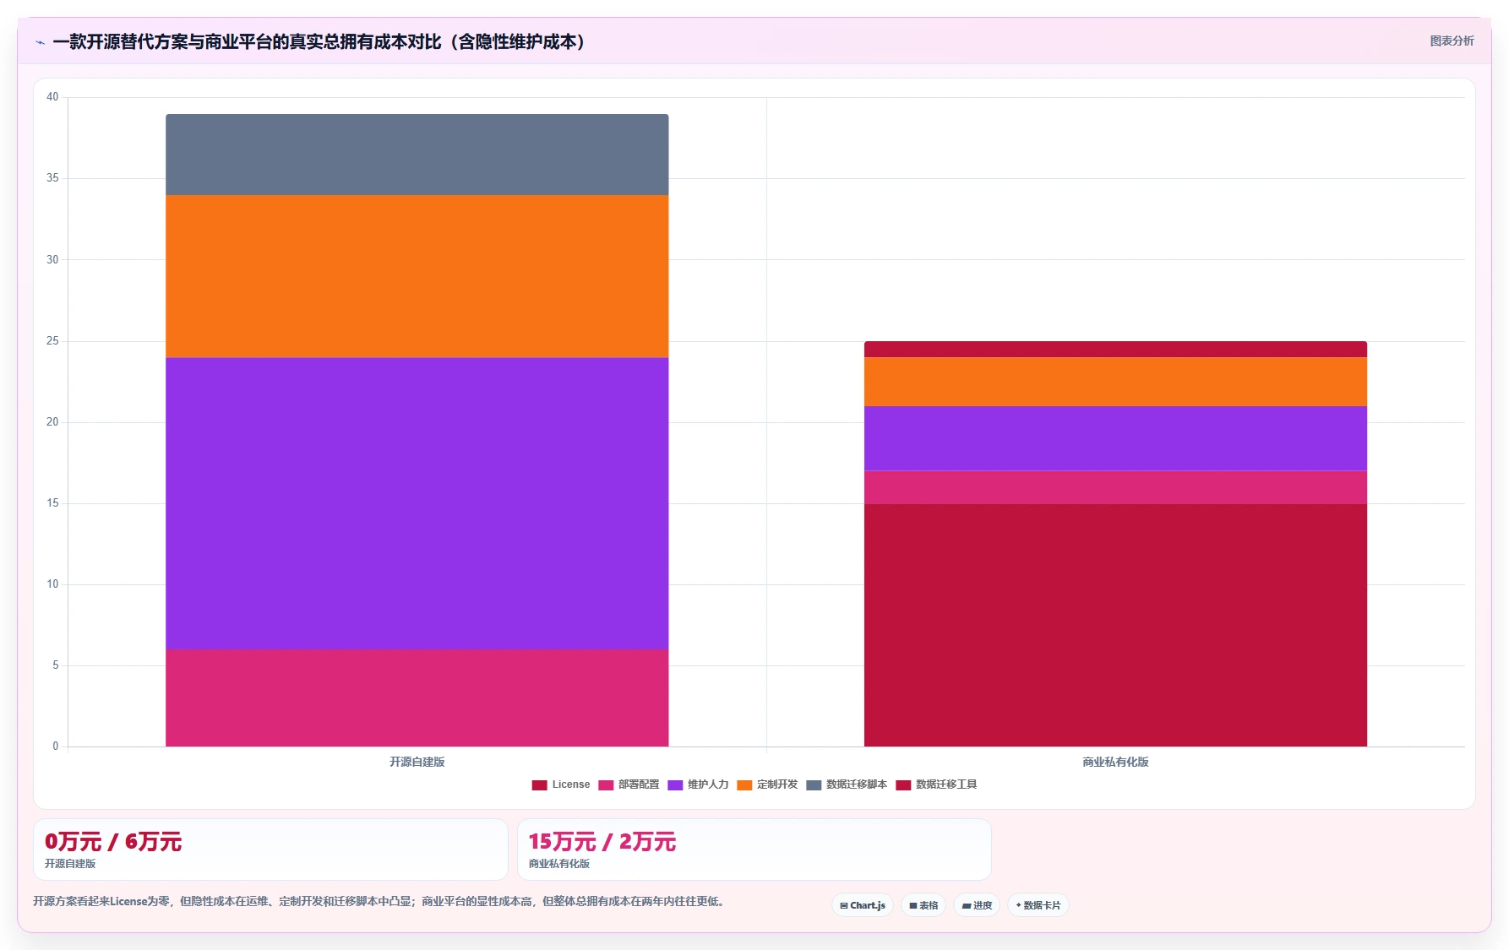Click the 图表分析 label in the header
This screenshot has height=950, width=1509.
(x=1452, y=41)
